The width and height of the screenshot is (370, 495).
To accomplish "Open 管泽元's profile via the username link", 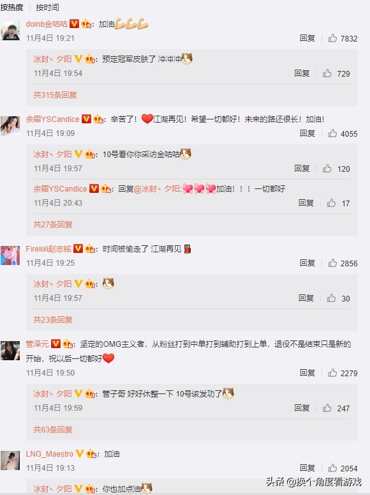I will 37,344.
